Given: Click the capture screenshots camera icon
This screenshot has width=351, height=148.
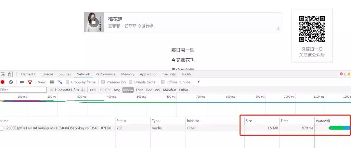Looking at the screenshot, I should click(22, 82).
